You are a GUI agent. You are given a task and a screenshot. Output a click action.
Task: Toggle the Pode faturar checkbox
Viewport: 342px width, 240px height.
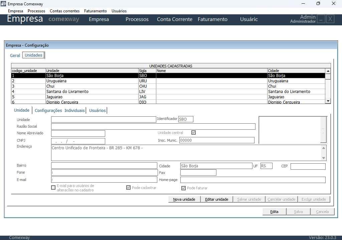[184, 188]
